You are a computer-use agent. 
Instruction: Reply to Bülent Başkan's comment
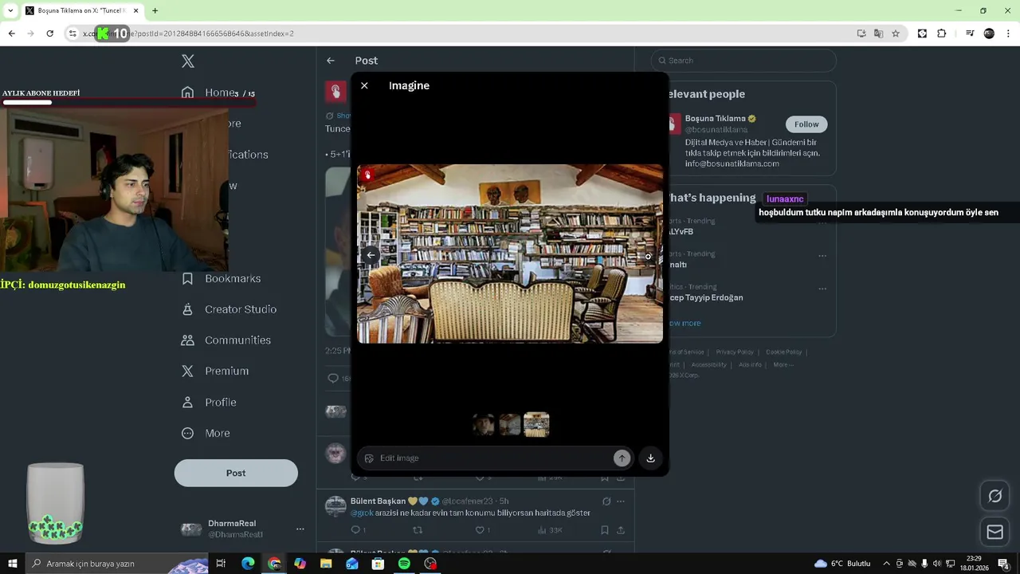pyautogui.click(x=358, y=530)
